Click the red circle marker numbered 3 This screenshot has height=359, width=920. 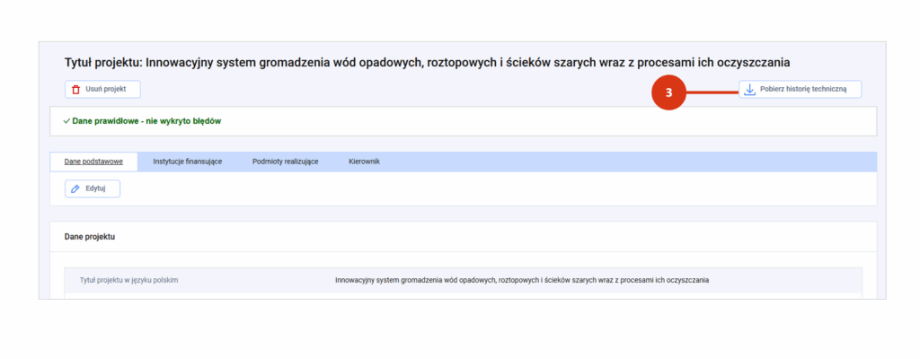point(669,91)
